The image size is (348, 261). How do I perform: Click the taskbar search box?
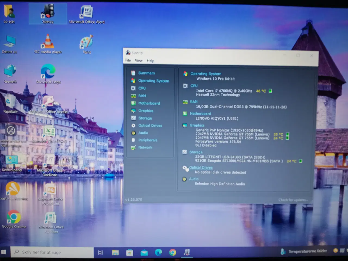tap(52, 252)
